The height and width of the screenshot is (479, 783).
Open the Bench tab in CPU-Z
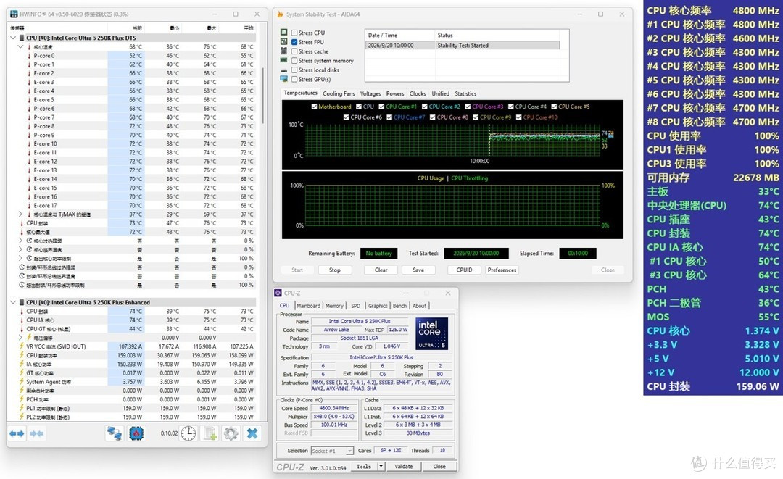click(x=399, y=306)
